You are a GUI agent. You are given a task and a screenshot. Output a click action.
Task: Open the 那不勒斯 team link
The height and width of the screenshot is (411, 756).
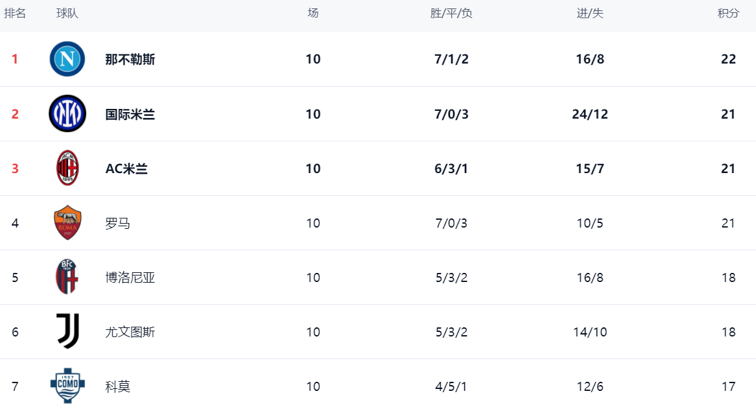click(130, 60)
